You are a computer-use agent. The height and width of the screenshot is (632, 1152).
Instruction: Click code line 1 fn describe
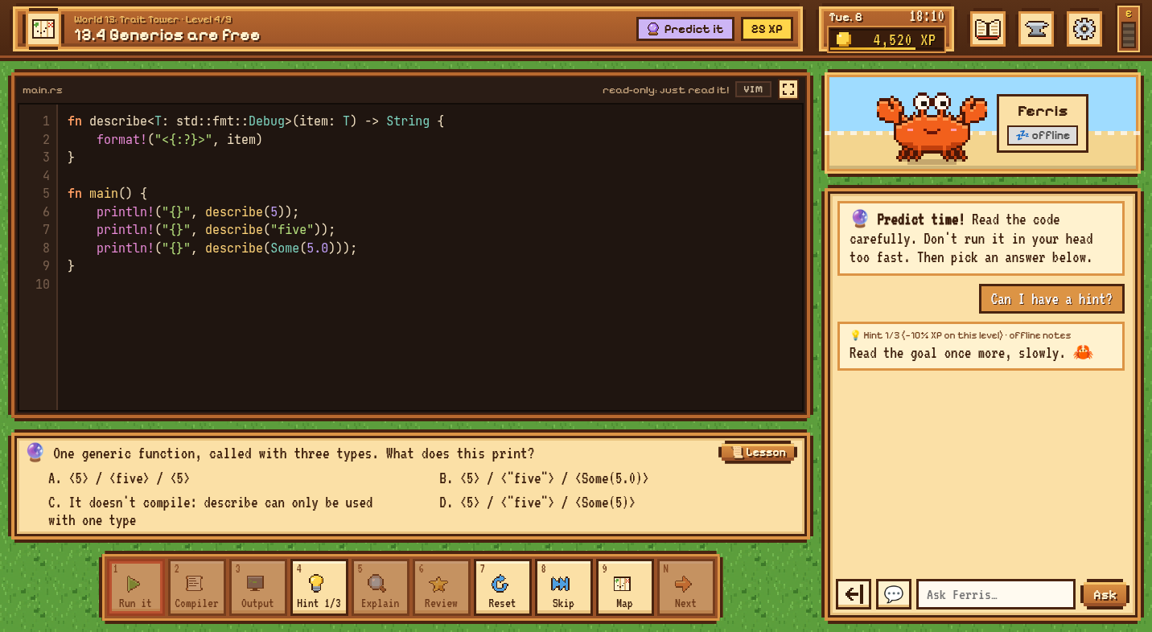[x=256, y=121]
